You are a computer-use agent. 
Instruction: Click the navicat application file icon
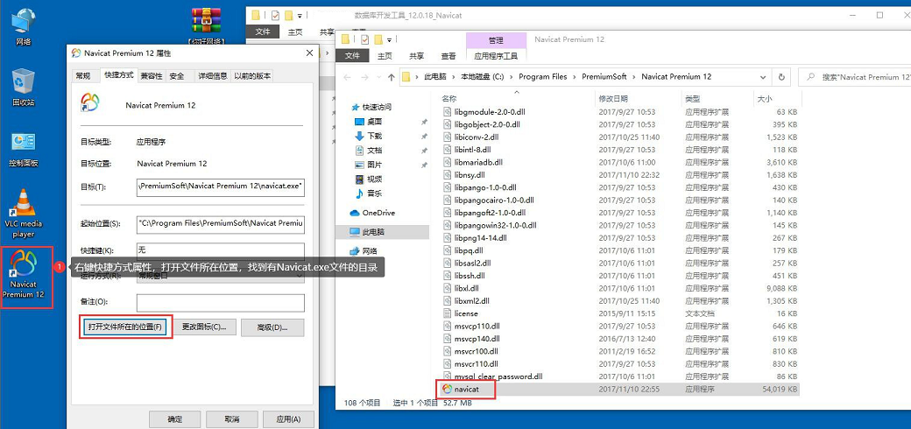pyautogui.click(x=447, y=389)
